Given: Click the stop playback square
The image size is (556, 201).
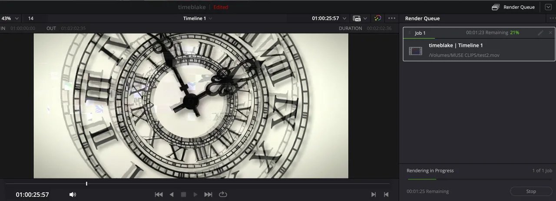Looking at the screenshot, I should pyautogui.click(x=183, y=195).
